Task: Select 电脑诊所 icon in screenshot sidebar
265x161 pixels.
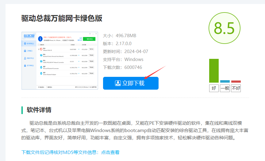Action: 25,58
